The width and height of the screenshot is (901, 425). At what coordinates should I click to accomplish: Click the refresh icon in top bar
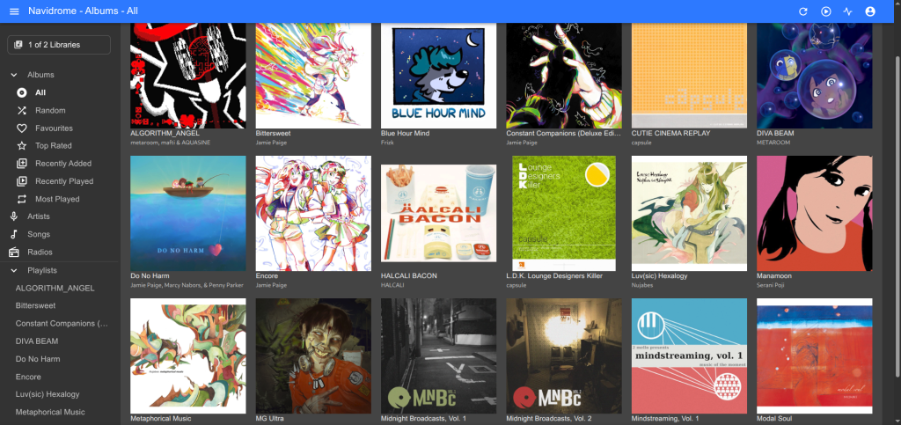pos(802,11)
